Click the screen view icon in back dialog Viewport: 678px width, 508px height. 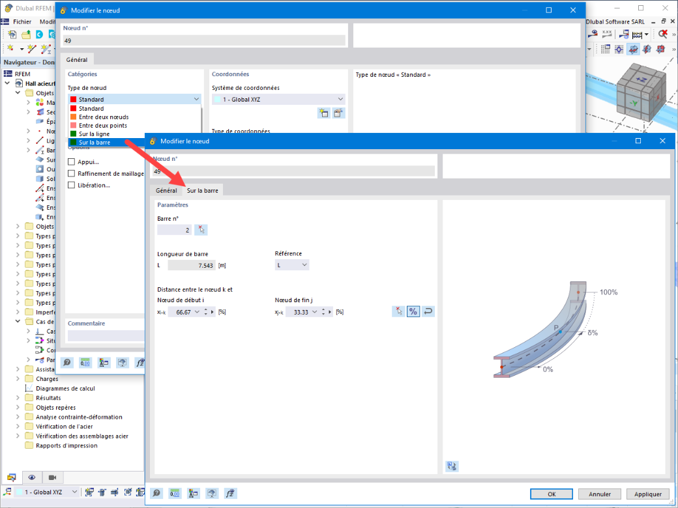point(123,362)
